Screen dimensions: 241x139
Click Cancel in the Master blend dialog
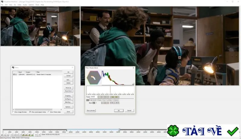(129, 110)
